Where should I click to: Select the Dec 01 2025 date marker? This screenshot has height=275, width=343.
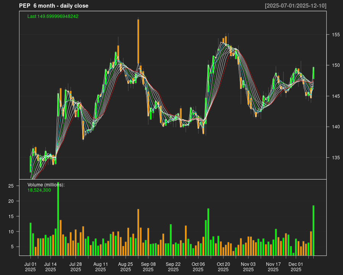(x=296, y=267)
